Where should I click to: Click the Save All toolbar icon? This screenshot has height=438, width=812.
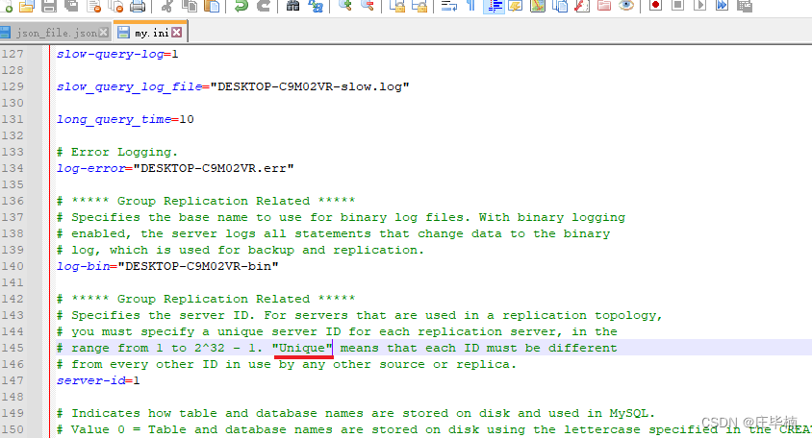(x=71, y=5)
